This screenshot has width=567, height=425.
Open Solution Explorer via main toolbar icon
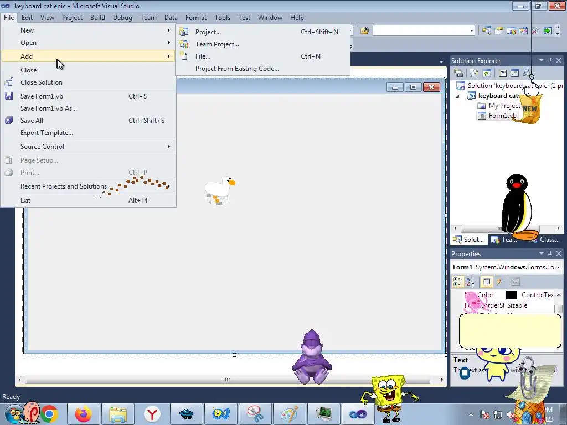click(x=486, y=31)
